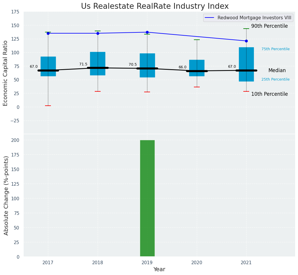Select the 'Absolute Change (%-points)' axis label
The height and width of the screenshot is (275, 298).
(x=6, y=196)
